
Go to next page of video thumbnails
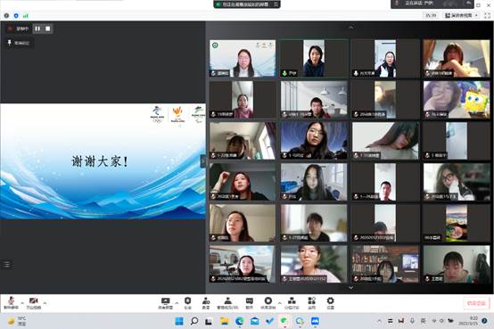pos(350,287)
